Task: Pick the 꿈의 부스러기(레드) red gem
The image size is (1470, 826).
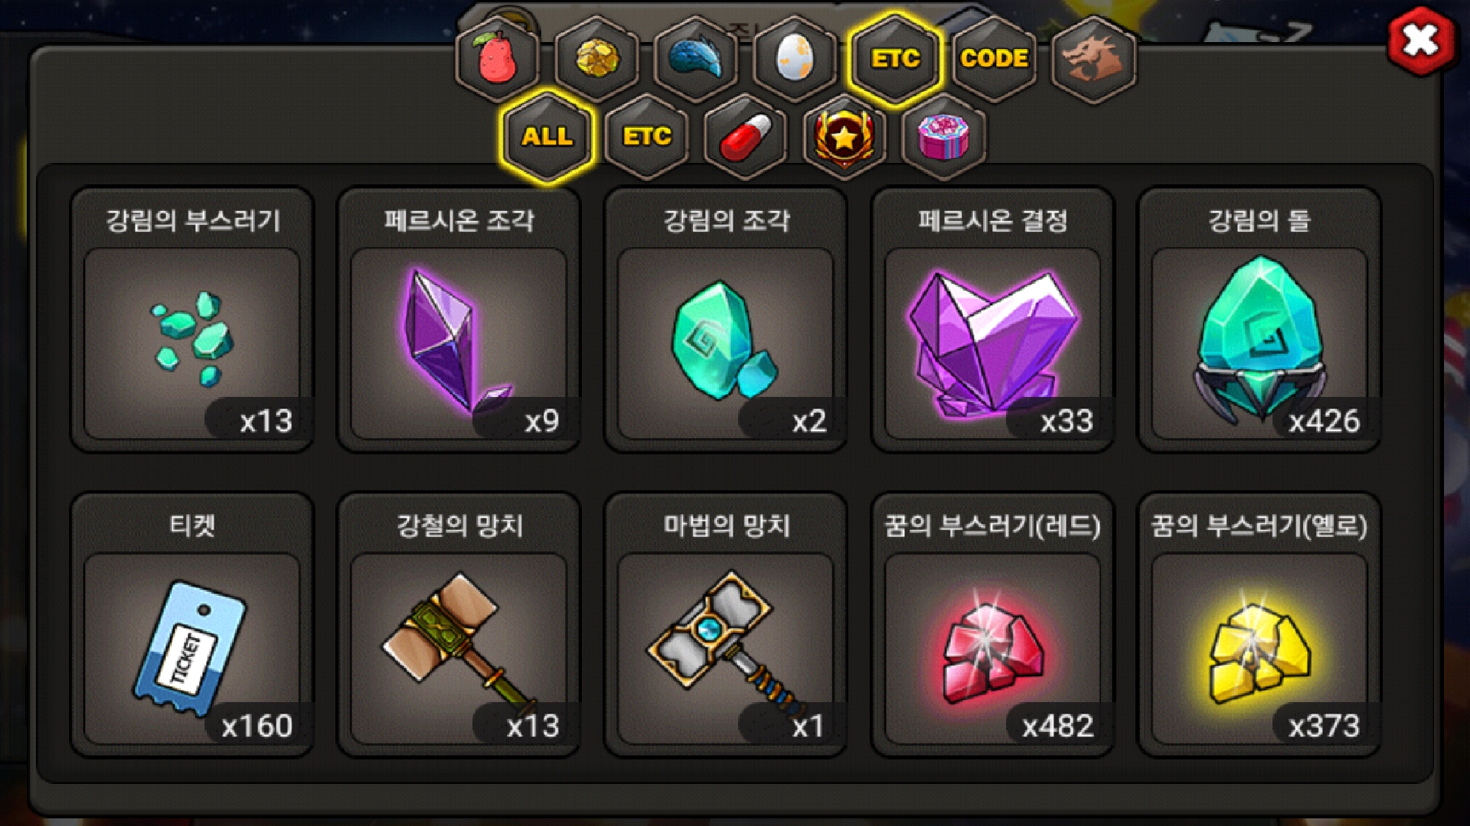Action: [x=993, y=625]
